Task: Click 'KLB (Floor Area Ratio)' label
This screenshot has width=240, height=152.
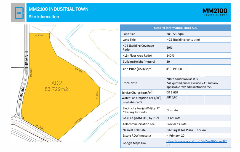Action: click(x=137, y=56)
